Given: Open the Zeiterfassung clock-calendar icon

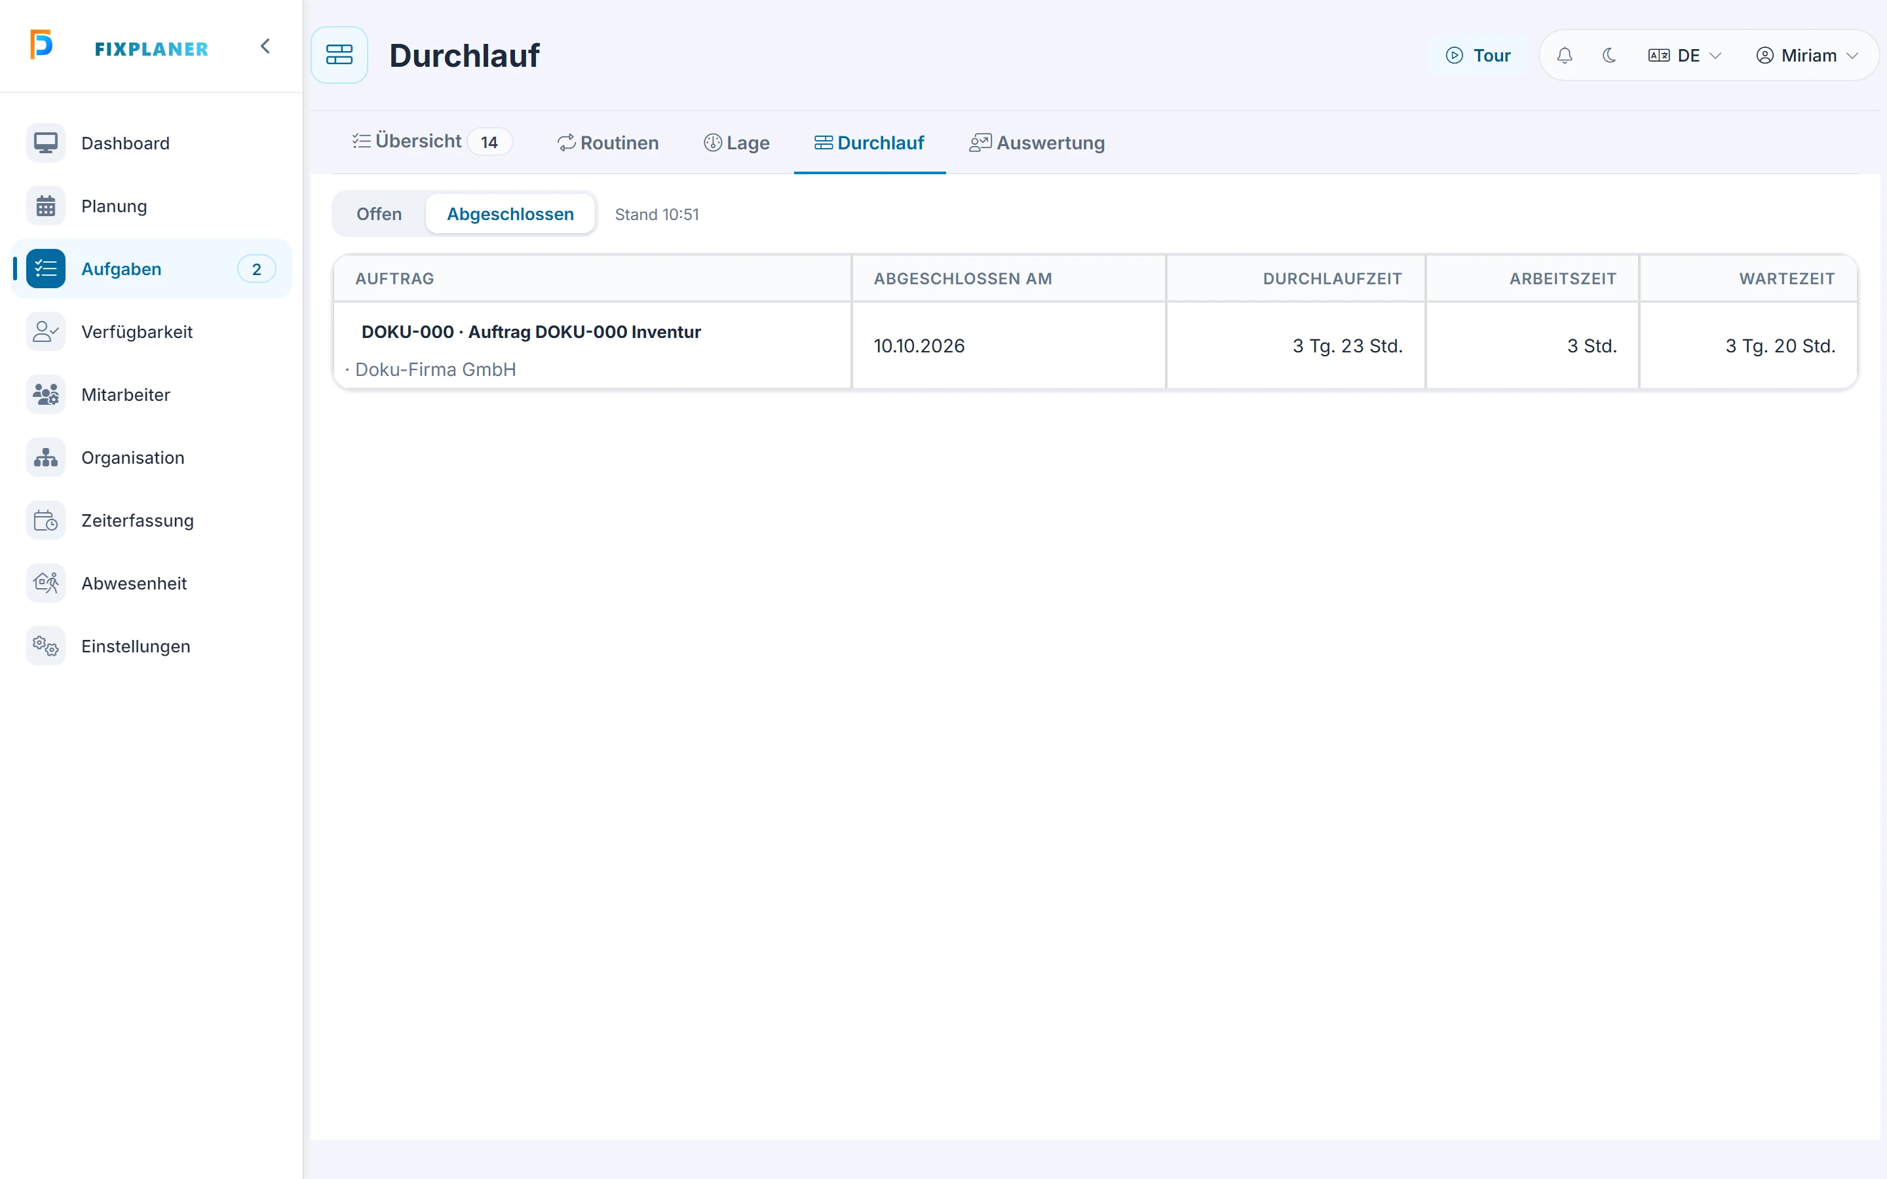Looking at the screenshot, I should pos(46,521).
